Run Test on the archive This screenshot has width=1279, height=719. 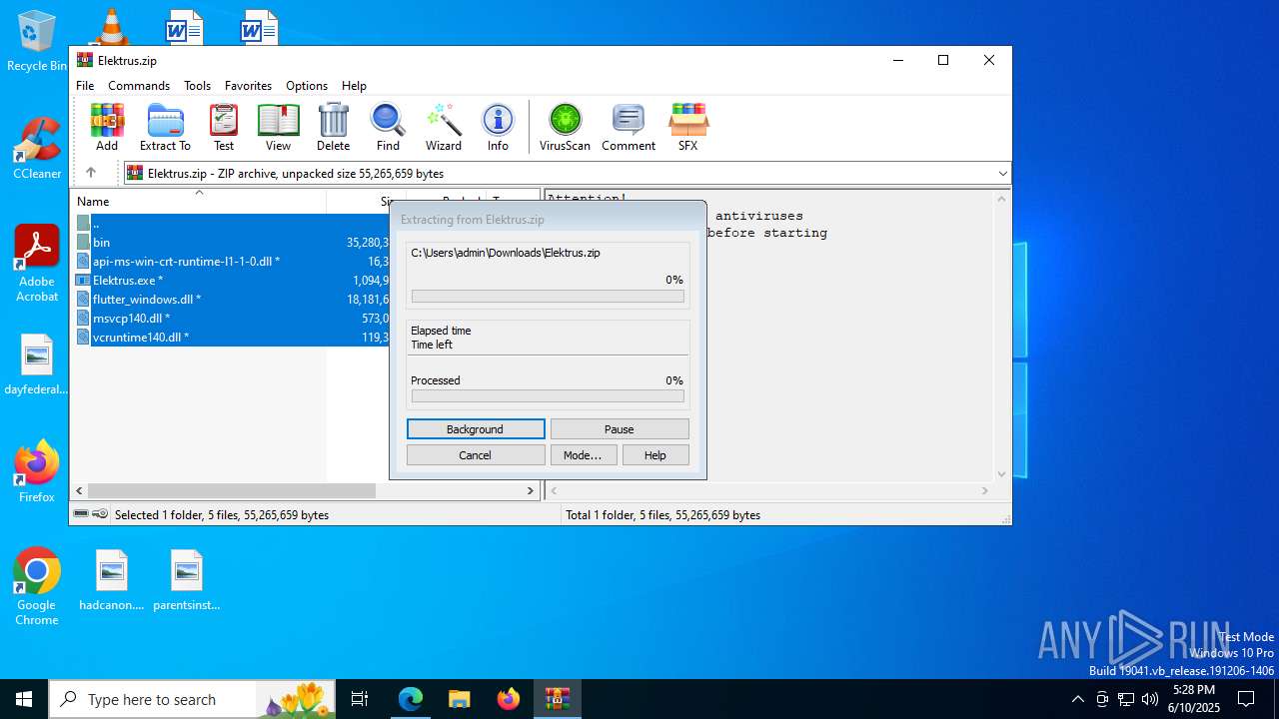coord(224,127)
